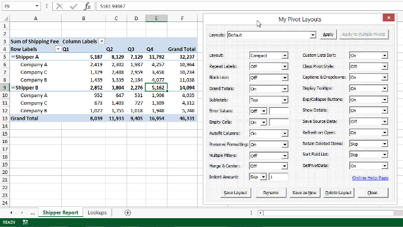Open the Captions & Dropdowns dropdown
The width and height of the screenshot is (403, 227).
385,78
